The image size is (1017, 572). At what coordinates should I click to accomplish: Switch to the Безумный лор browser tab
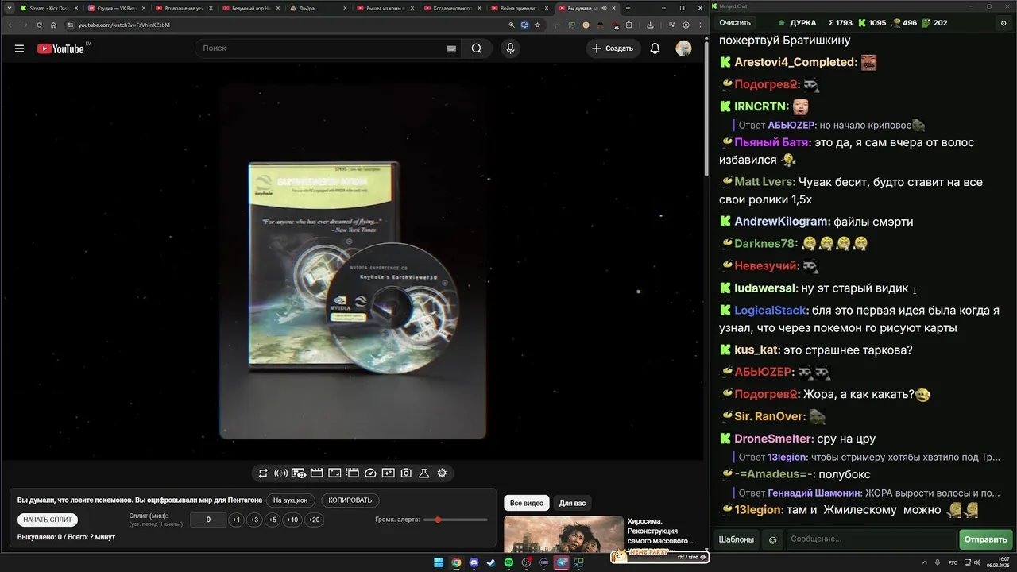[250, 8]
